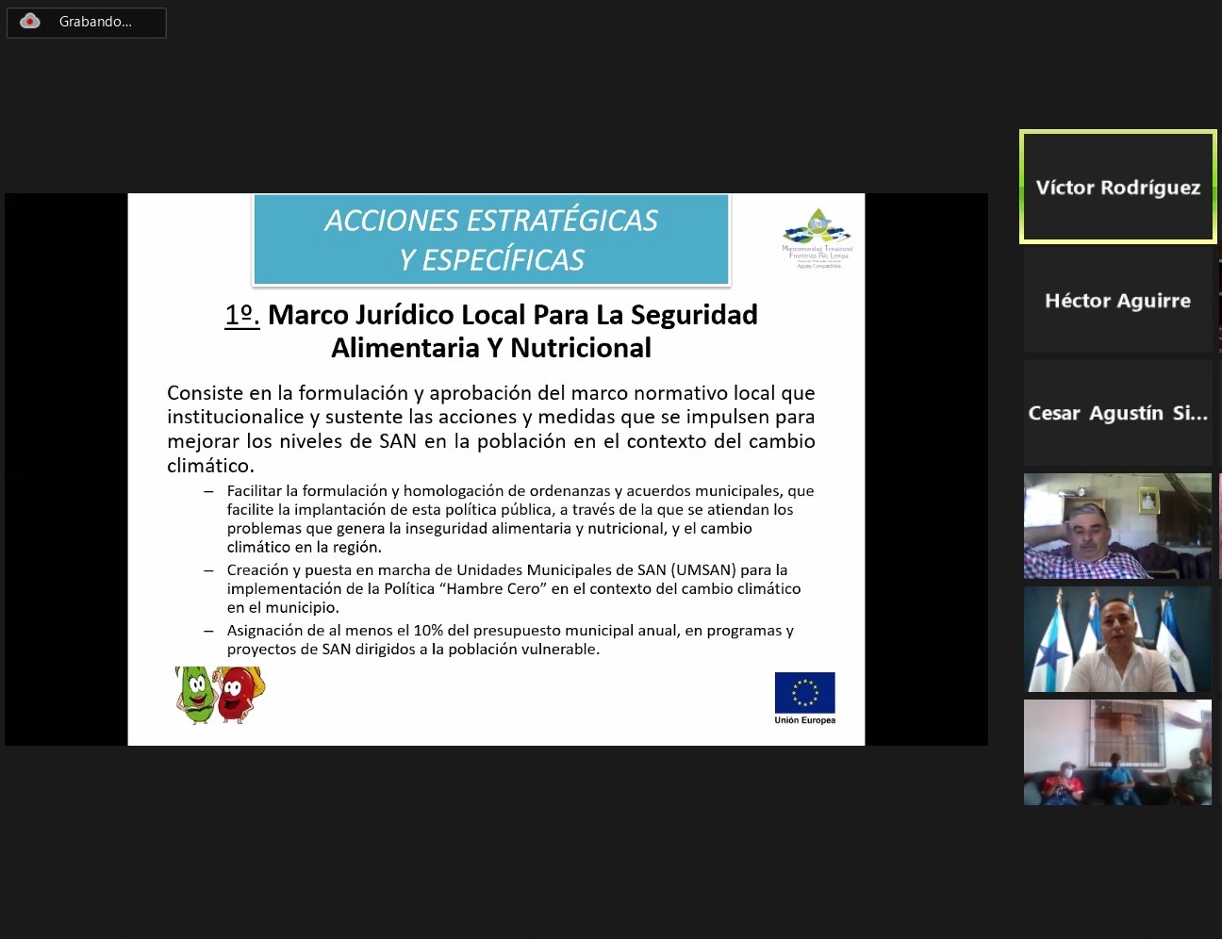Select video tile showing group seated on couch
The image size is (1222, 939).
[x=1117, y=752]
